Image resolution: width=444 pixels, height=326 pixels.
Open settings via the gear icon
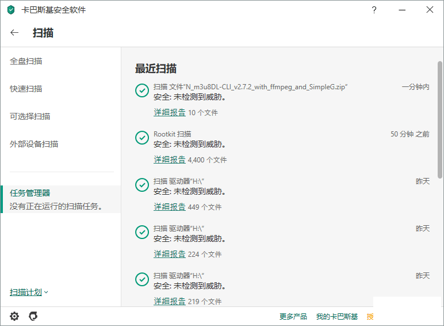click(14, 316)
